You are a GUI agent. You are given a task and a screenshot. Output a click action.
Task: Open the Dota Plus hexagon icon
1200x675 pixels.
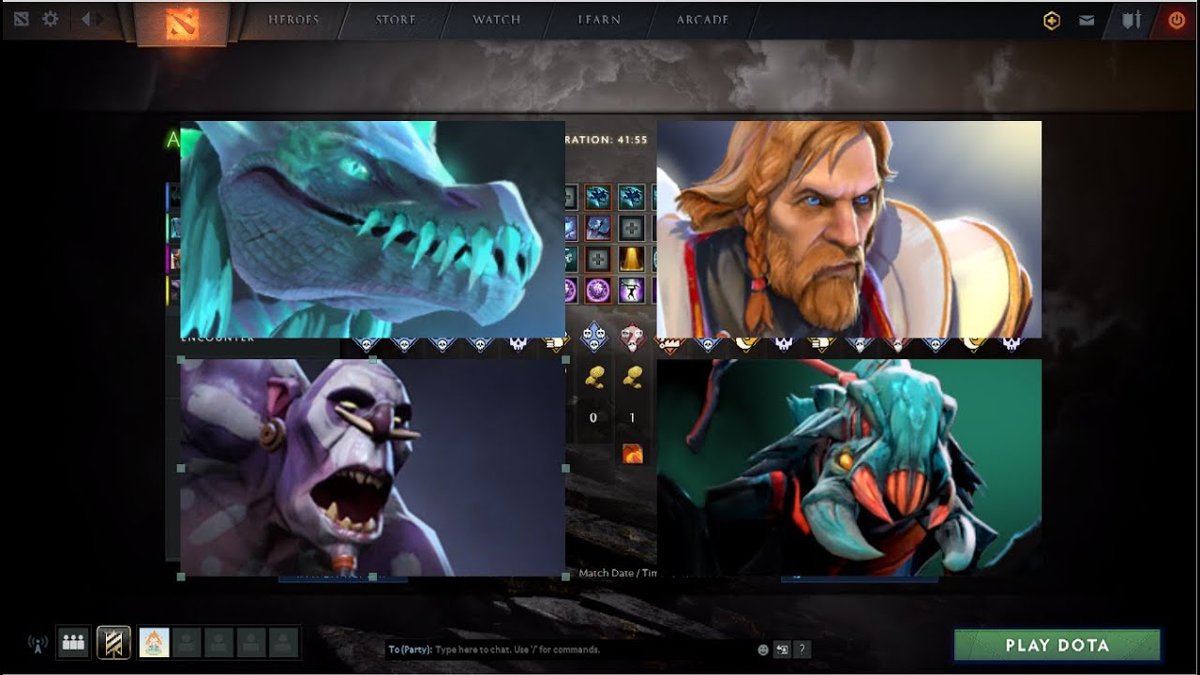(x=1052, y=21)
